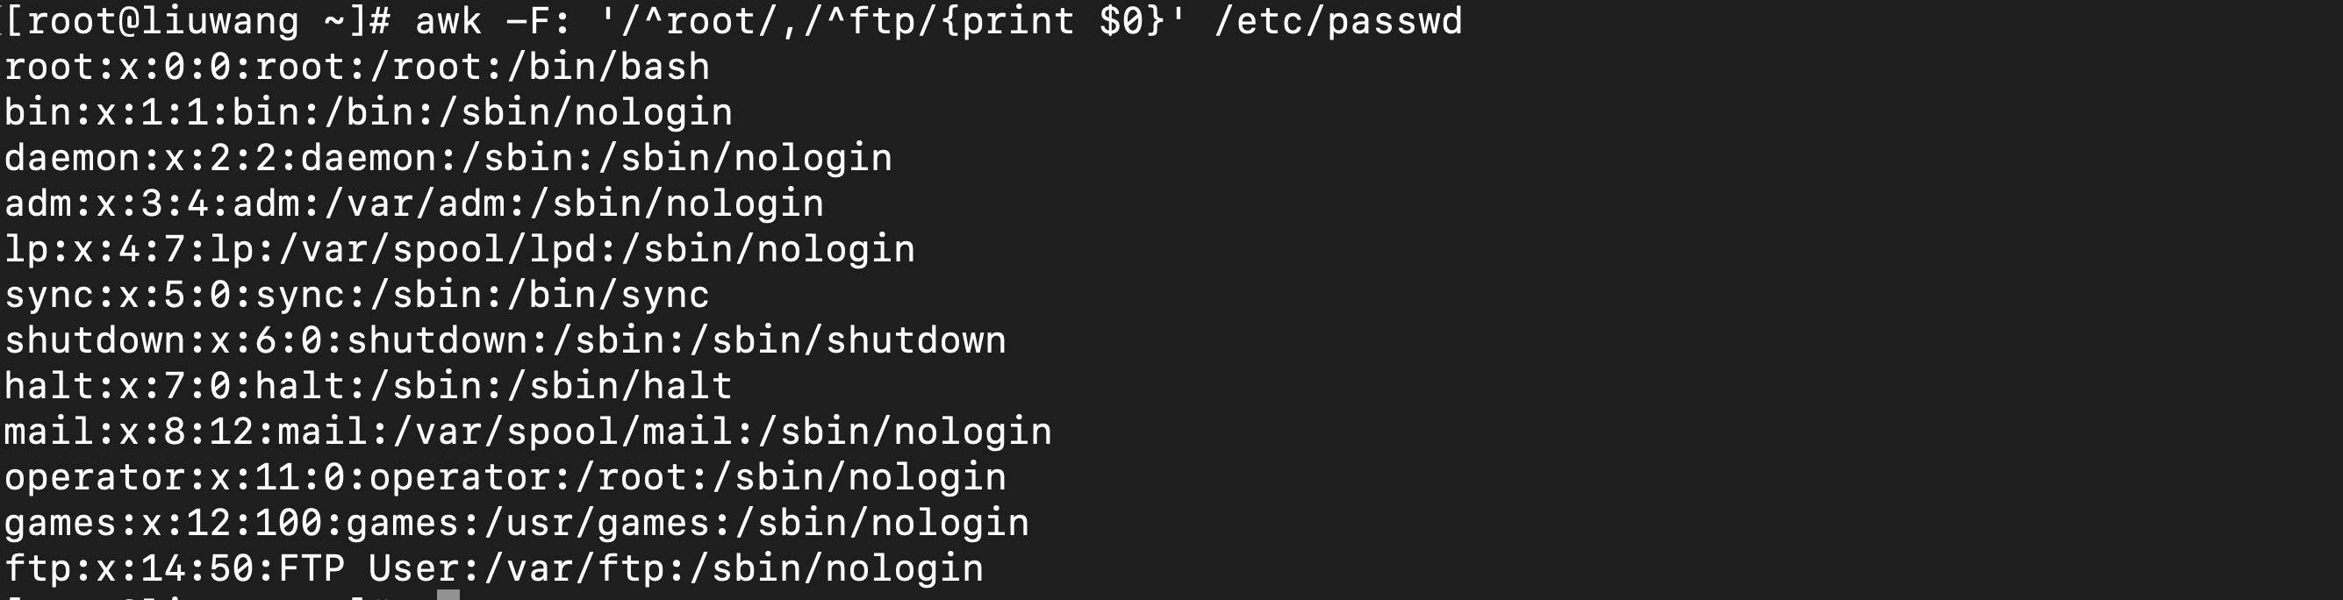The height and width of the screenshot is (600, 2343).
Task: Click the adm:x:3:4 output line
Action: click(414, 204)
